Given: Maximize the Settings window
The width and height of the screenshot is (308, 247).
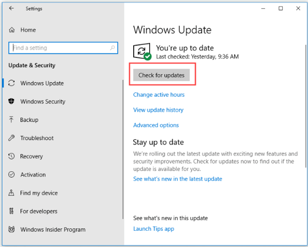Looking at the screenshot, I should [x=281, y=8].
